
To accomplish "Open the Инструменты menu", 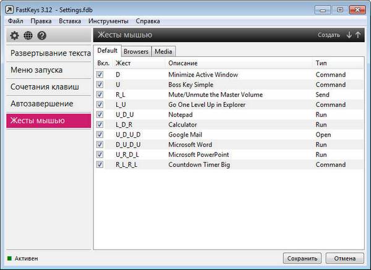I will click(108, 21).
